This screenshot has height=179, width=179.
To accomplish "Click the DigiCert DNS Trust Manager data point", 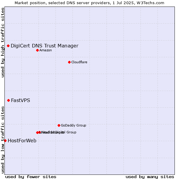I will pos(8,46).
